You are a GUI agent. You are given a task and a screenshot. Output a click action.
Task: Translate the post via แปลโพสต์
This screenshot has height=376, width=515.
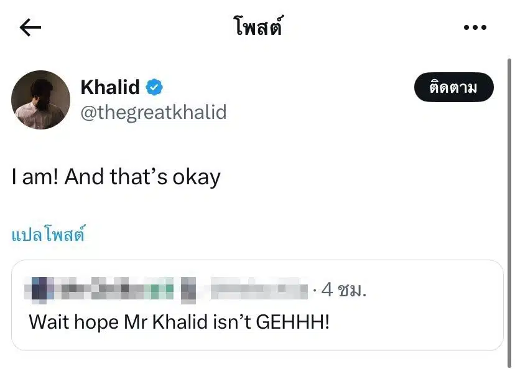pos(48,235)
